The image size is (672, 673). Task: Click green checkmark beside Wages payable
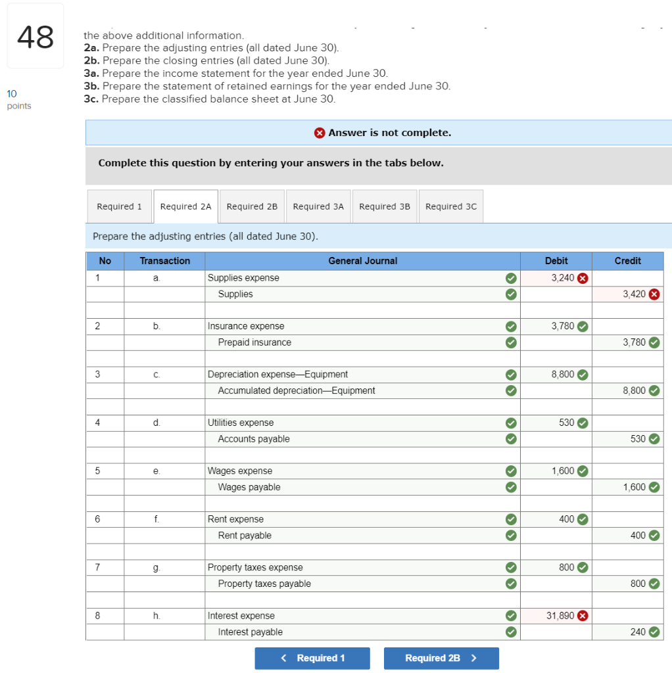(x=511, y=487)
